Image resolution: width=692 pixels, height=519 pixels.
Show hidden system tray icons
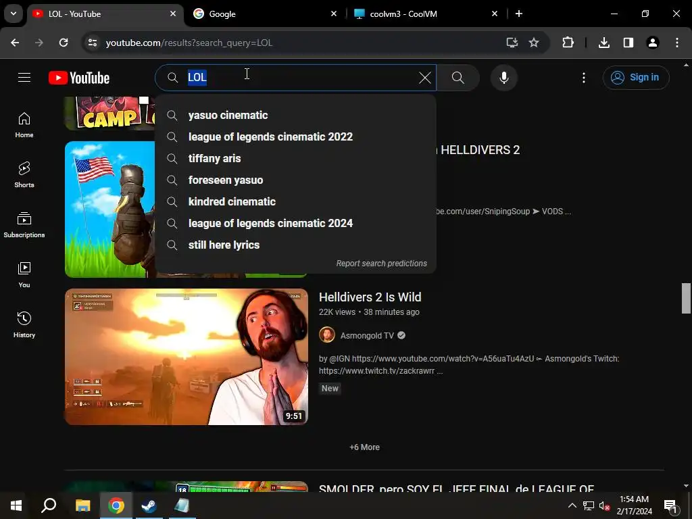[x=572, y=505]
